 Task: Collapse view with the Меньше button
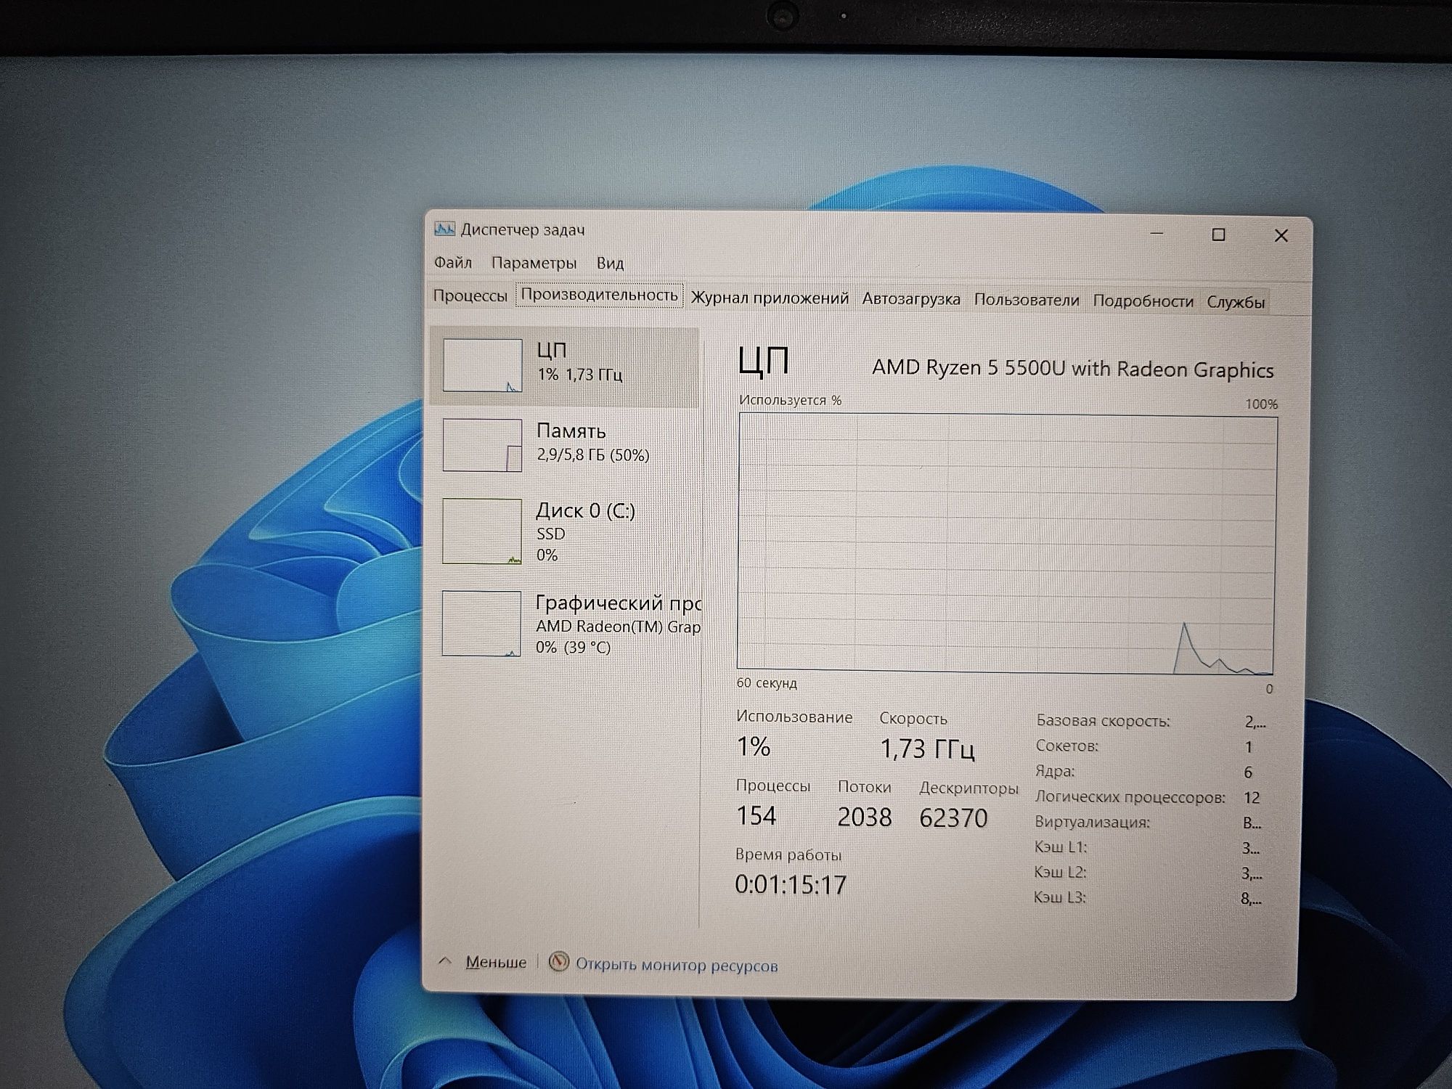click(496, 962)
